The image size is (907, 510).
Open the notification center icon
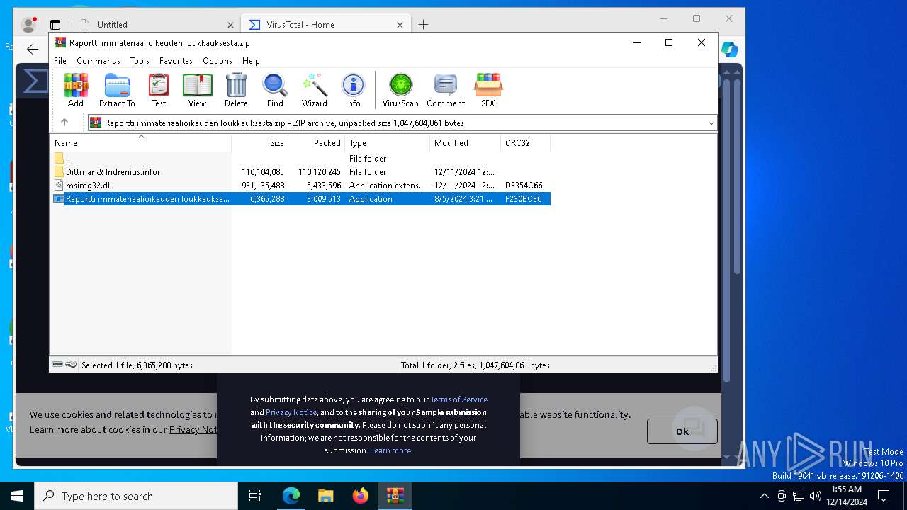884,496
